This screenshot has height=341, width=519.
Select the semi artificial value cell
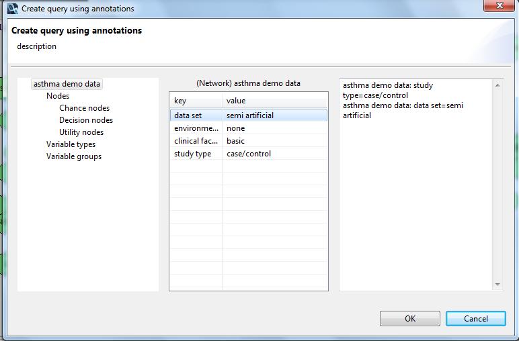pos(275,115)
